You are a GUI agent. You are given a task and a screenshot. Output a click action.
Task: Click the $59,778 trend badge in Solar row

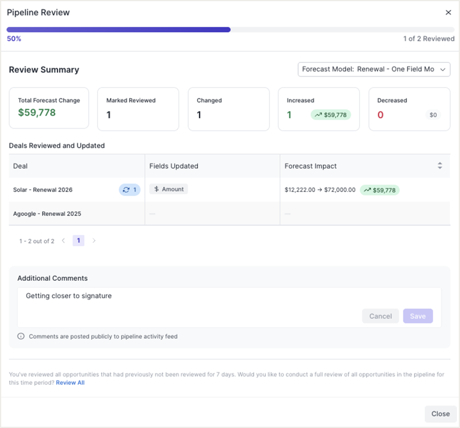point(379,190)
